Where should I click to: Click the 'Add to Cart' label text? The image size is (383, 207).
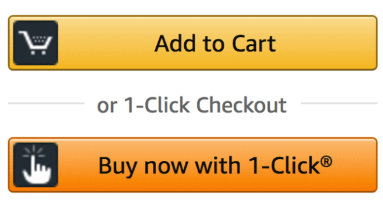(x=215, y=43)
